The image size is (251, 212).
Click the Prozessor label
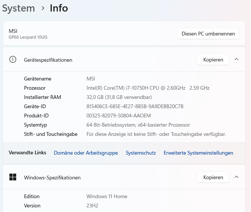click(35, 88)
